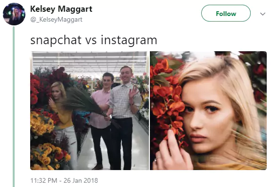Click the word "vs" in tweet text
279x187 pixels.
91,40
